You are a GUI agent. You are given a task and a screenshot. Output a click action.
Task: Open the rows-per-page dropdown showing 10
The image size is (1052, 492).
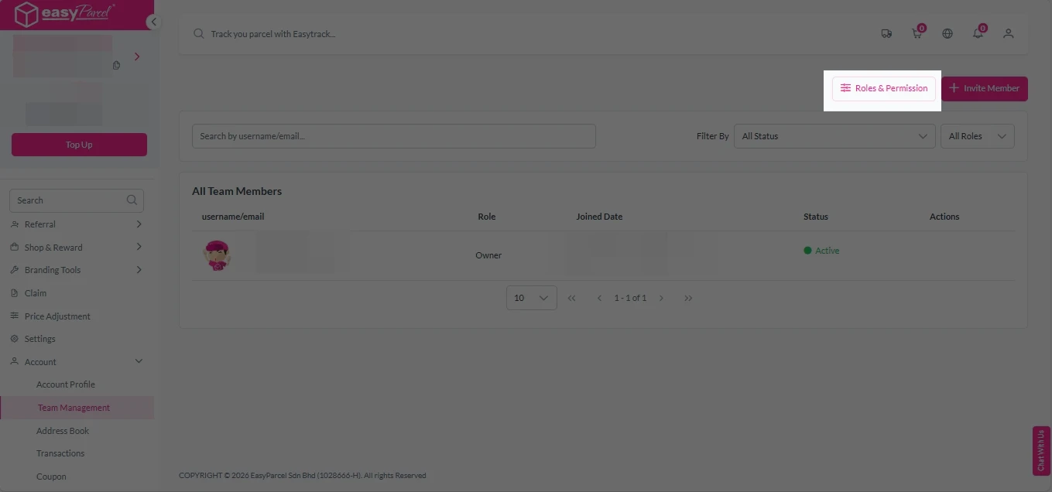coord(531,298)
